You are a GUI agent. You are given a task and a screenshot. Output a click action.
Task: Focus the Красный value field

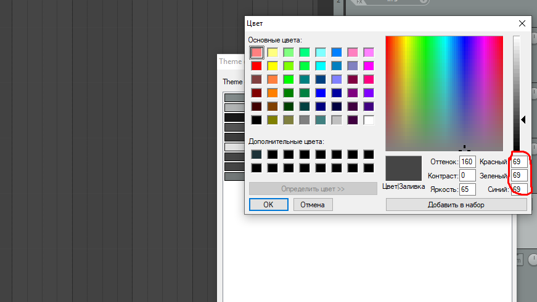click(519, 162)
